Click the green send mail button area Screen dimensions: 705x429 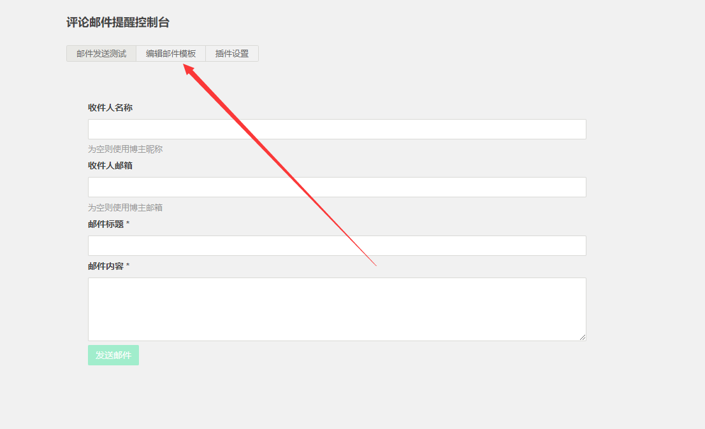(113, 355)
